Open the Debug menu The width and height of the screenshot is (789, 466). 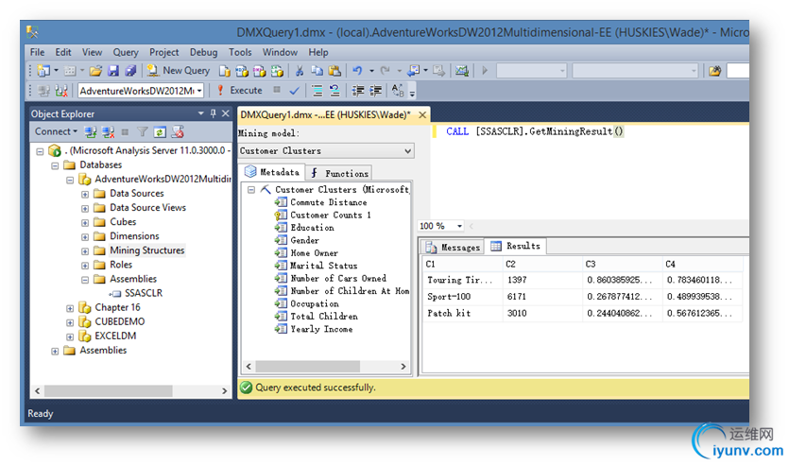(203, 52)
